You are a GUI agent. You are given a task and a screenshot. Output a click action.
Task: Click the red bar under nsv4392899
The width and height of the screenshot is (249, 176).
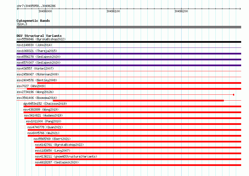(132, 112)
